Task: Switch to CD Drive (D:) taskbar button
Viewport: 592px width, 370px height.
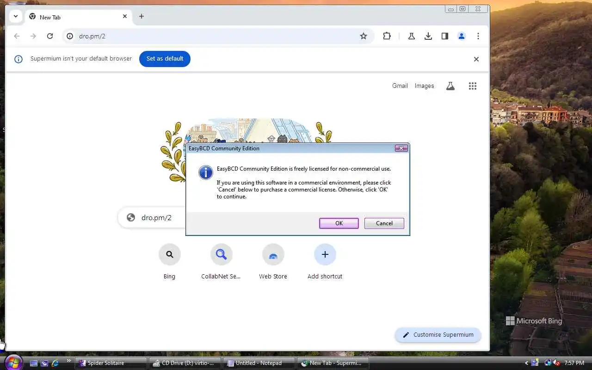Action: (185, 363)
